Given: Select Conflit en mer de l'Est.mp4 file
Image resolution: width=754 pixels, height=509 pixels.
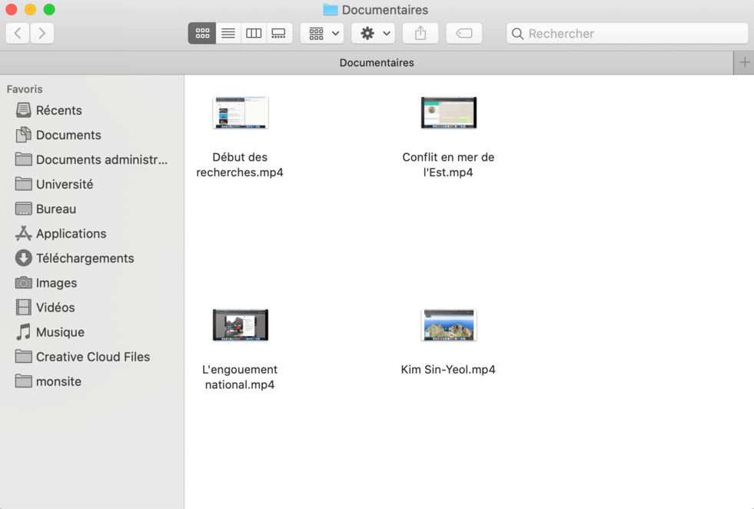Looking at the screenshot, I should click(449, 113).
